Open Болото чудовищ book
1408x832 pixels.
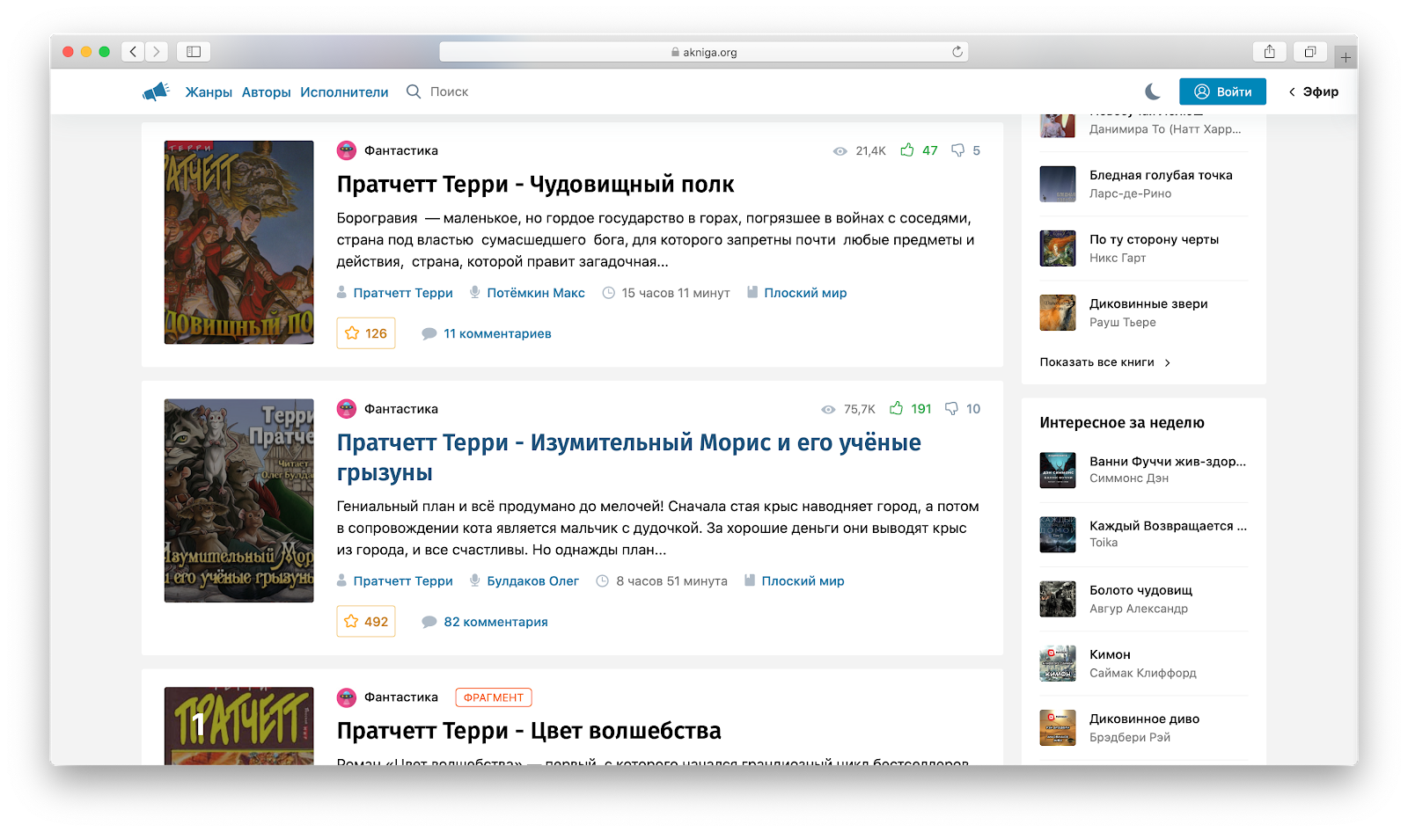pyautogui.click(x=1140, y=590)
